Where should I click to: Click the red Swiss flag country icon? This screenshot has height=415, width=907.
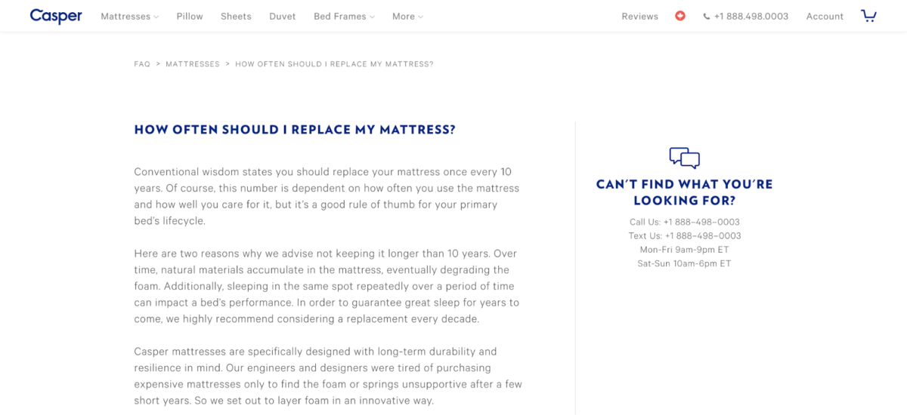point(680,16)
